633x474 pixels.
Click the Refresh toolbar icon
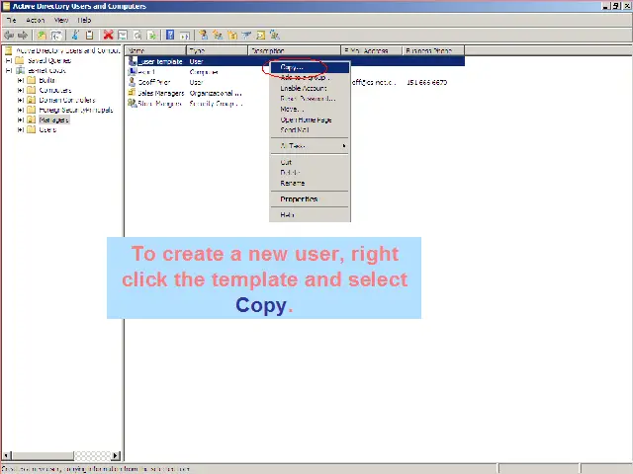coord(137,36)
